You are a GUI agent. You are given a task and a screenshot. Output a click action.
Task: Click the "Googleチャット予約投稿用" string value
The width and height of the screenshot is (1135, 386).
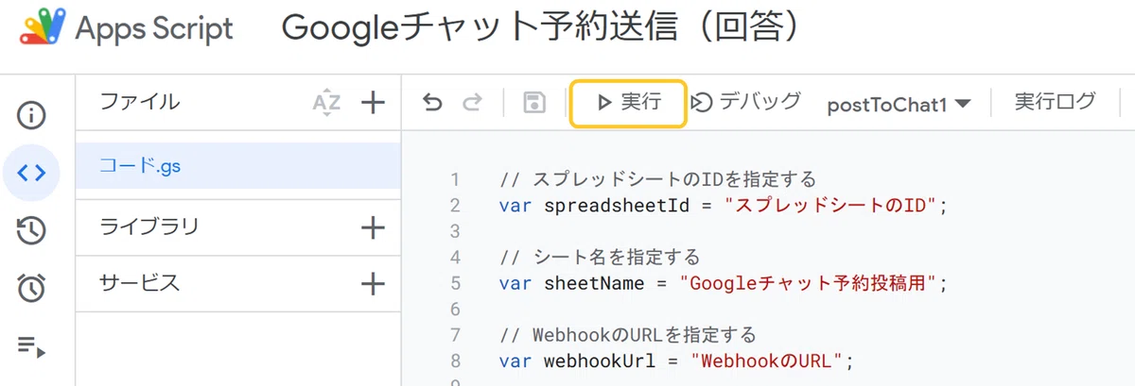pyautogui.click(x=809, y=282)
